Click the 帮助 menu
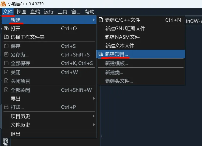The height and width of the screenshot is (146, 202). 90,11
